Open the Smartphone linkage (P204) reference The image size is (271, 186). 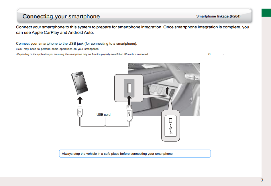218,16
